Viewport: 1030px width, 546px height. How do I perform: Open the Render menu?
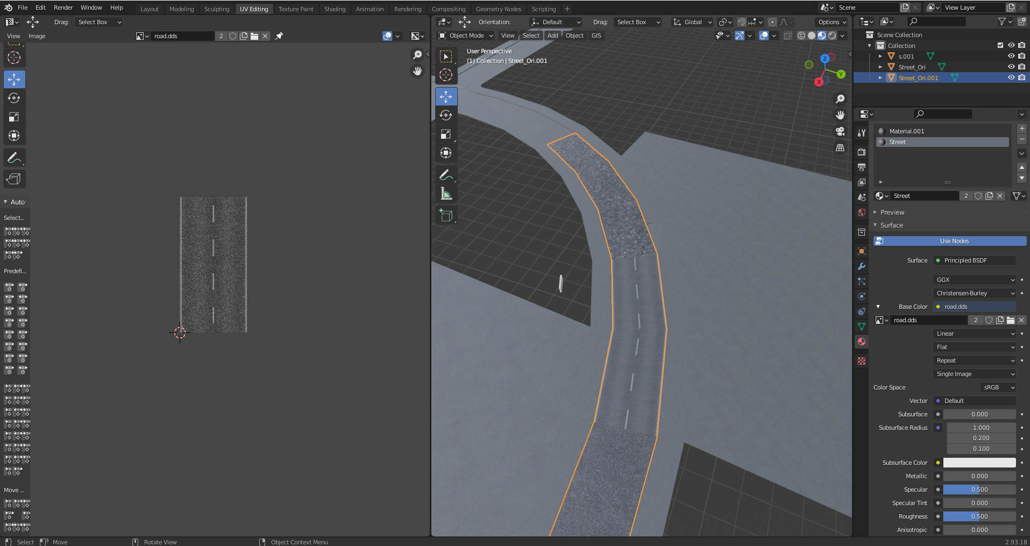pyautogui.click(x=63, y=8)
